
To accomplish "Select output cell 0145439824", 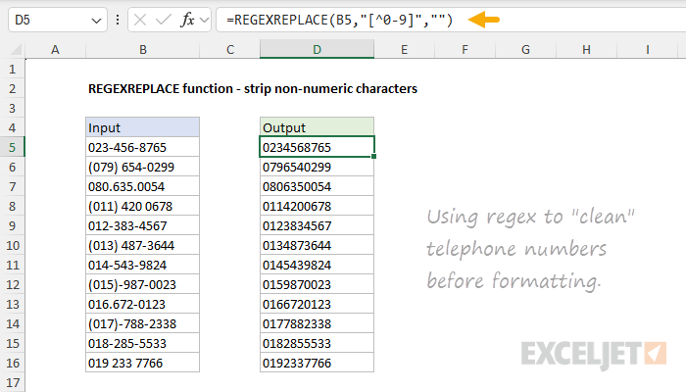I will click(318, 266).
